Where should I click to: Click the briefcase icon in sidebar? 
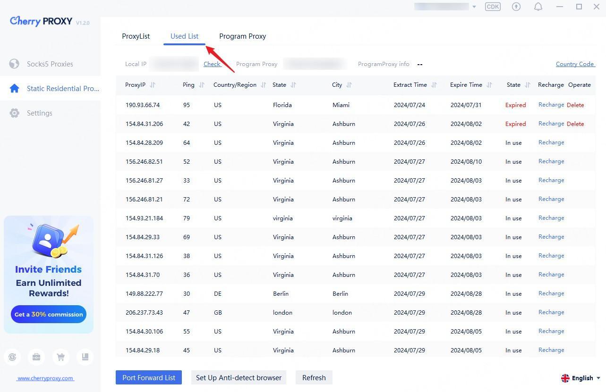36,357
